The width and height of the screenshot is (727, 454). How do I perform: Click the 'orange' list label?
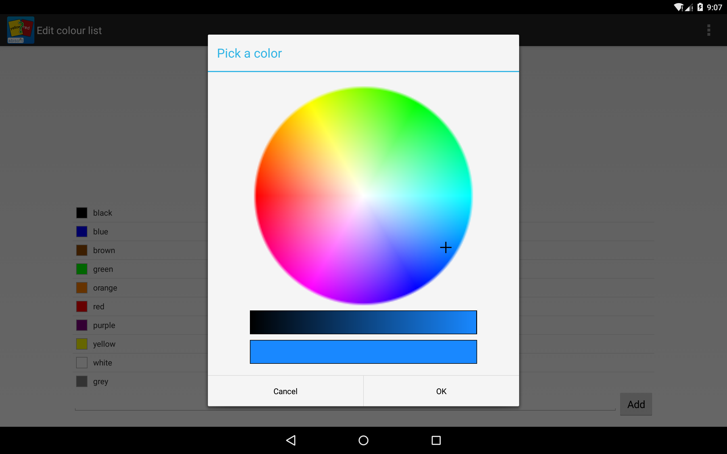tap(105, 288)
